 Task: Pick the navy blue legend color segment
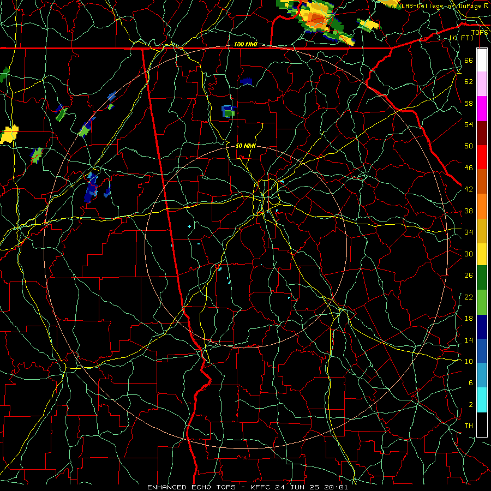point(482,327)
